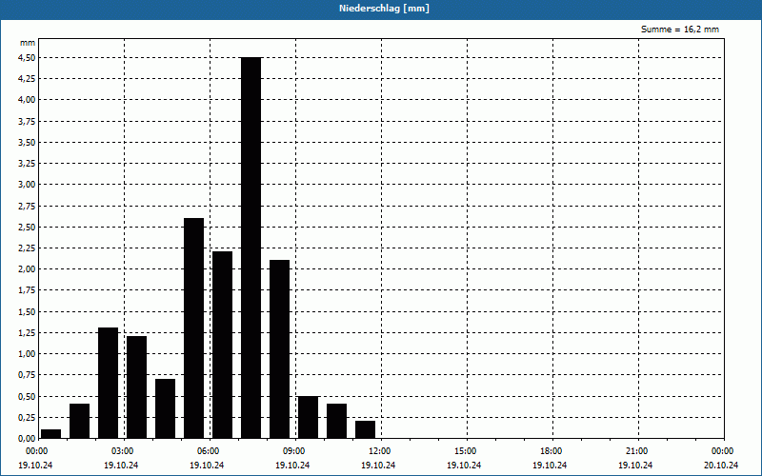
Task: Select the 2,10 mm bar just before 09:00
Action: [x=279, y=349]
